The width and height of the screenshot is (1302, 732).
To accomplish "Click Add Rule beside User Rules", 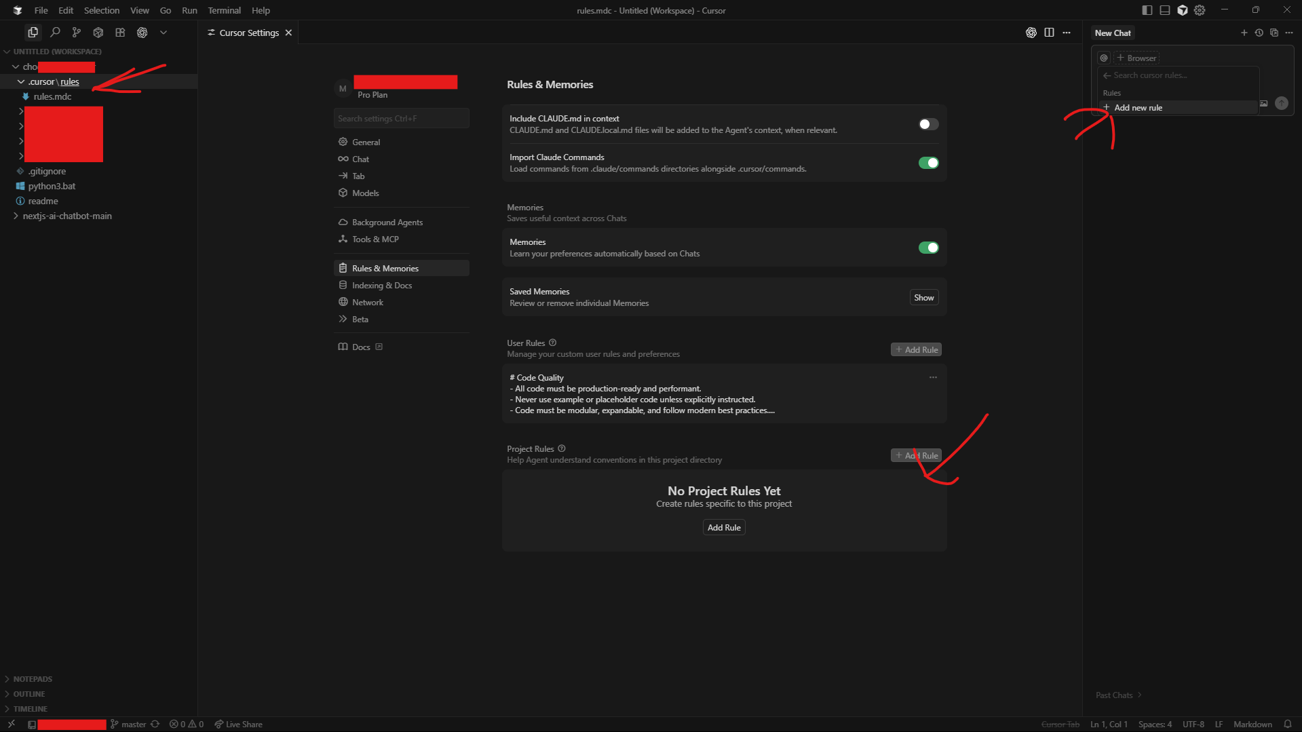I will [x=916, y=349].
